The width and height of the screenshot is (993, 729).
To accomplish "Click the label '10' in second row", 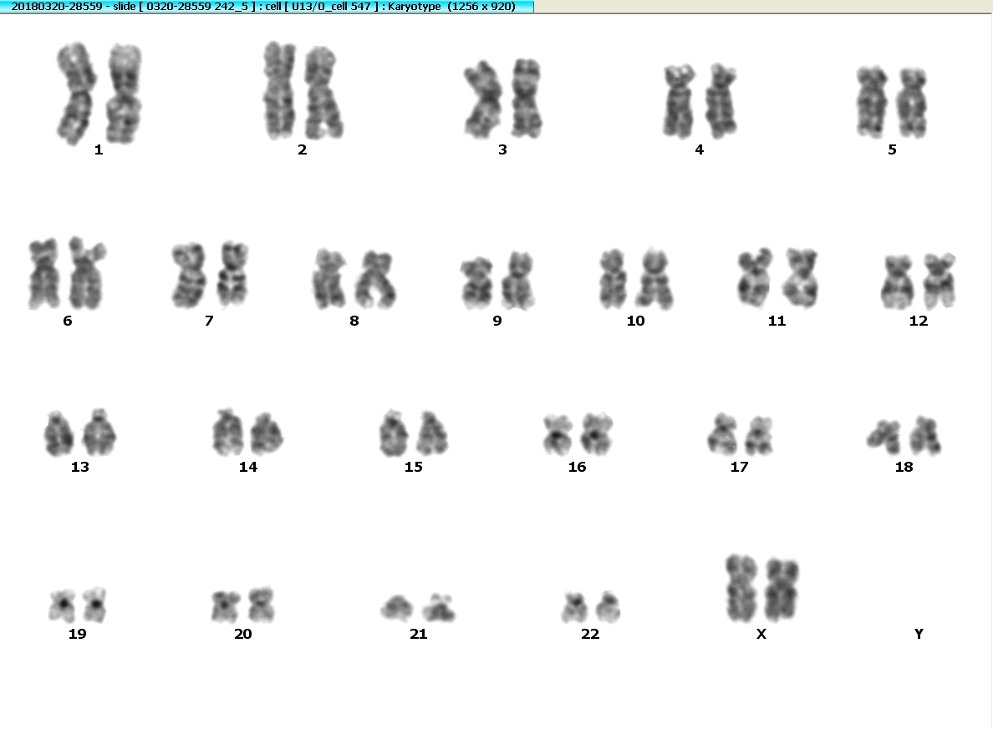I will click(636, 321).
